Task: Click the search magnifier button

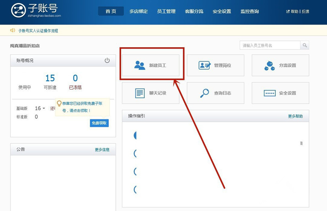Action: tap(305, 45)
